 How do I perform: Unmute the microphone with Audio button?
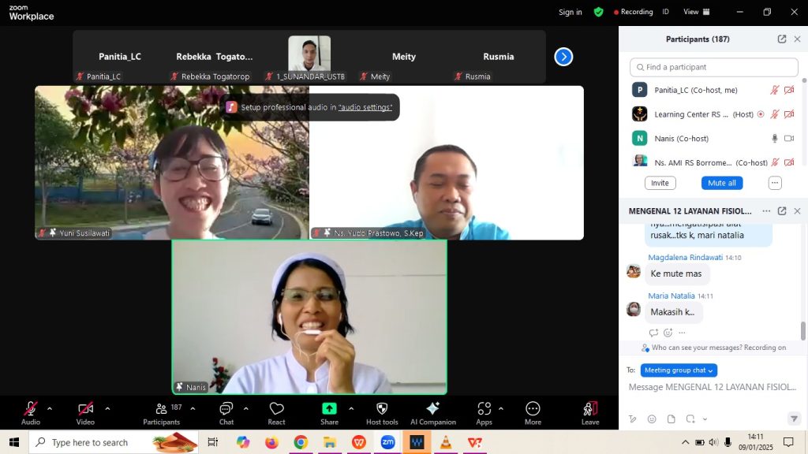click(x=31, y=409)
